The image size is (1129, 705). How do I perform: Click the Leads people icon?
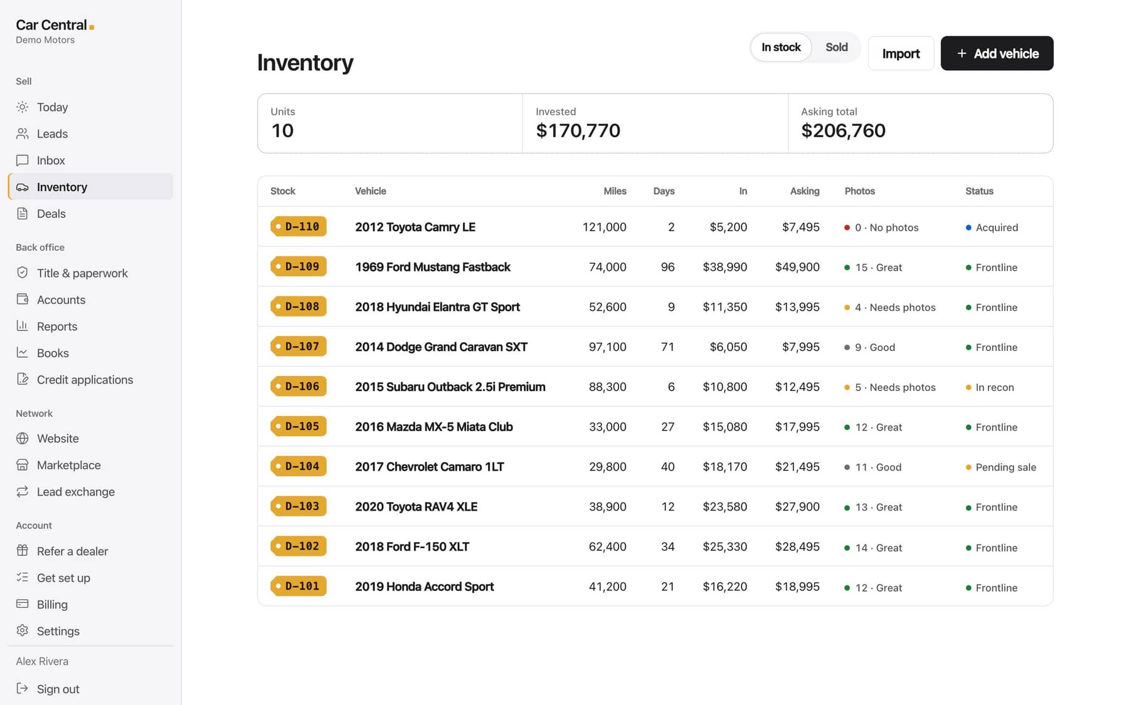point(23,133)
